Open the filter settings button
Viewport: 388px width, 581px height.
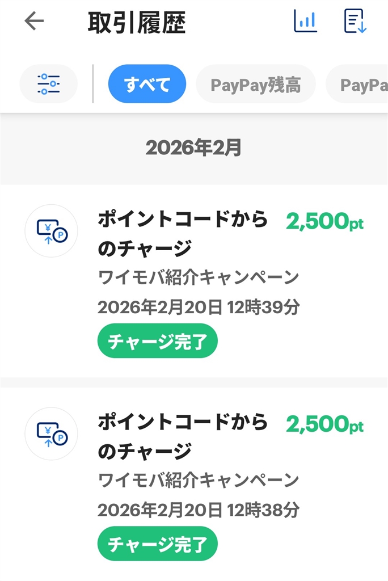48,84
